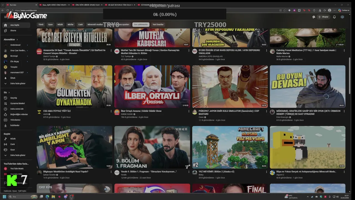Open the wtcN channel avatar under the CS2 video
The image size is (355, 200).
(x=39, y=112)
